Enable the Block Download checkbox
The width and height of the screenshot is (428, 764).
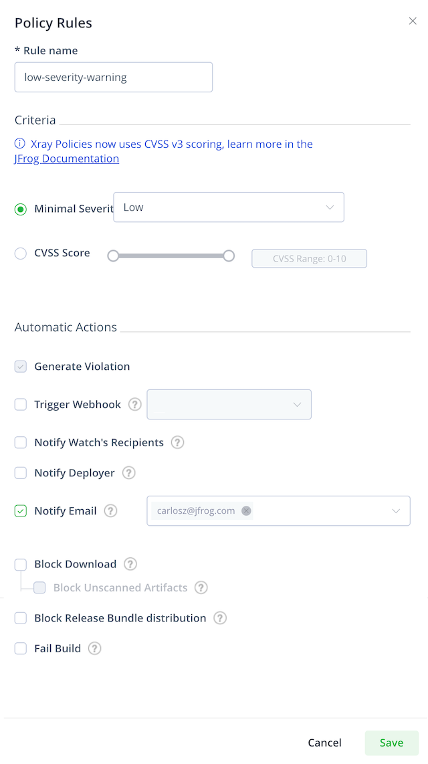click(21, 564)
